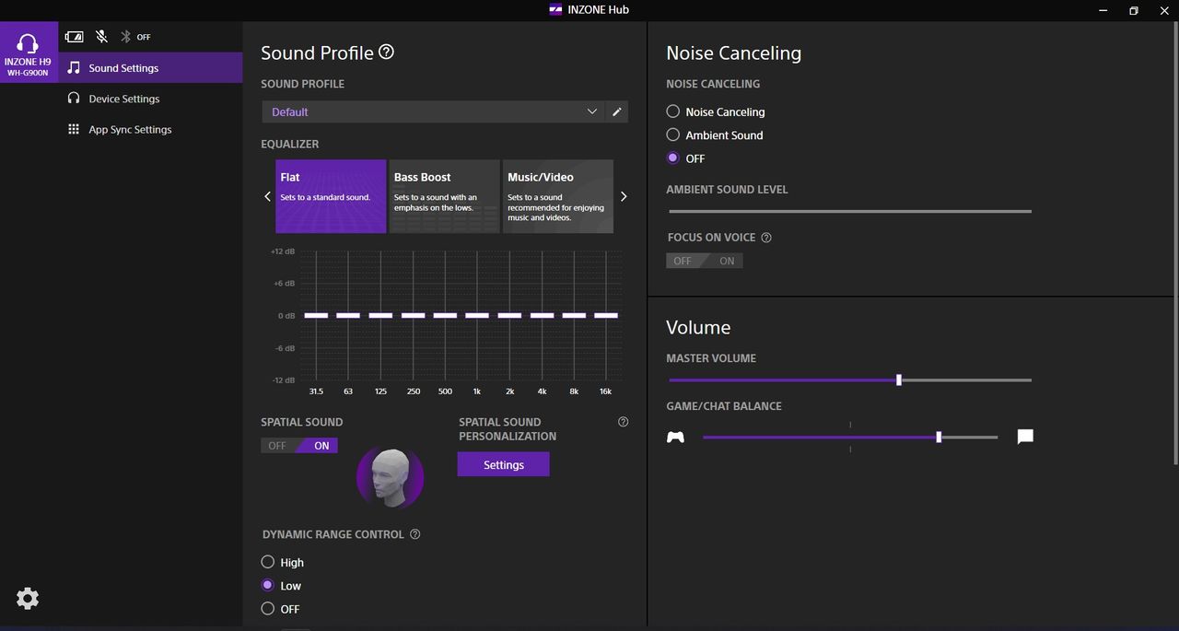1179x631 pixels.
Task: Open Device Settings in the sidebar
Action: 150,99
